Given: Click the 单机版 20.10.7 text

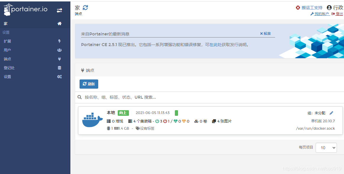Looking at the screenshot, I should (x=323, y=121).
